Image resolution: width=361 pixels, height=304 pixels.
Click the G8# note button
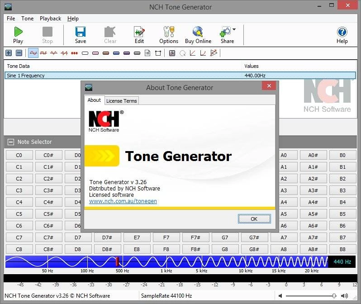point(254,249)
